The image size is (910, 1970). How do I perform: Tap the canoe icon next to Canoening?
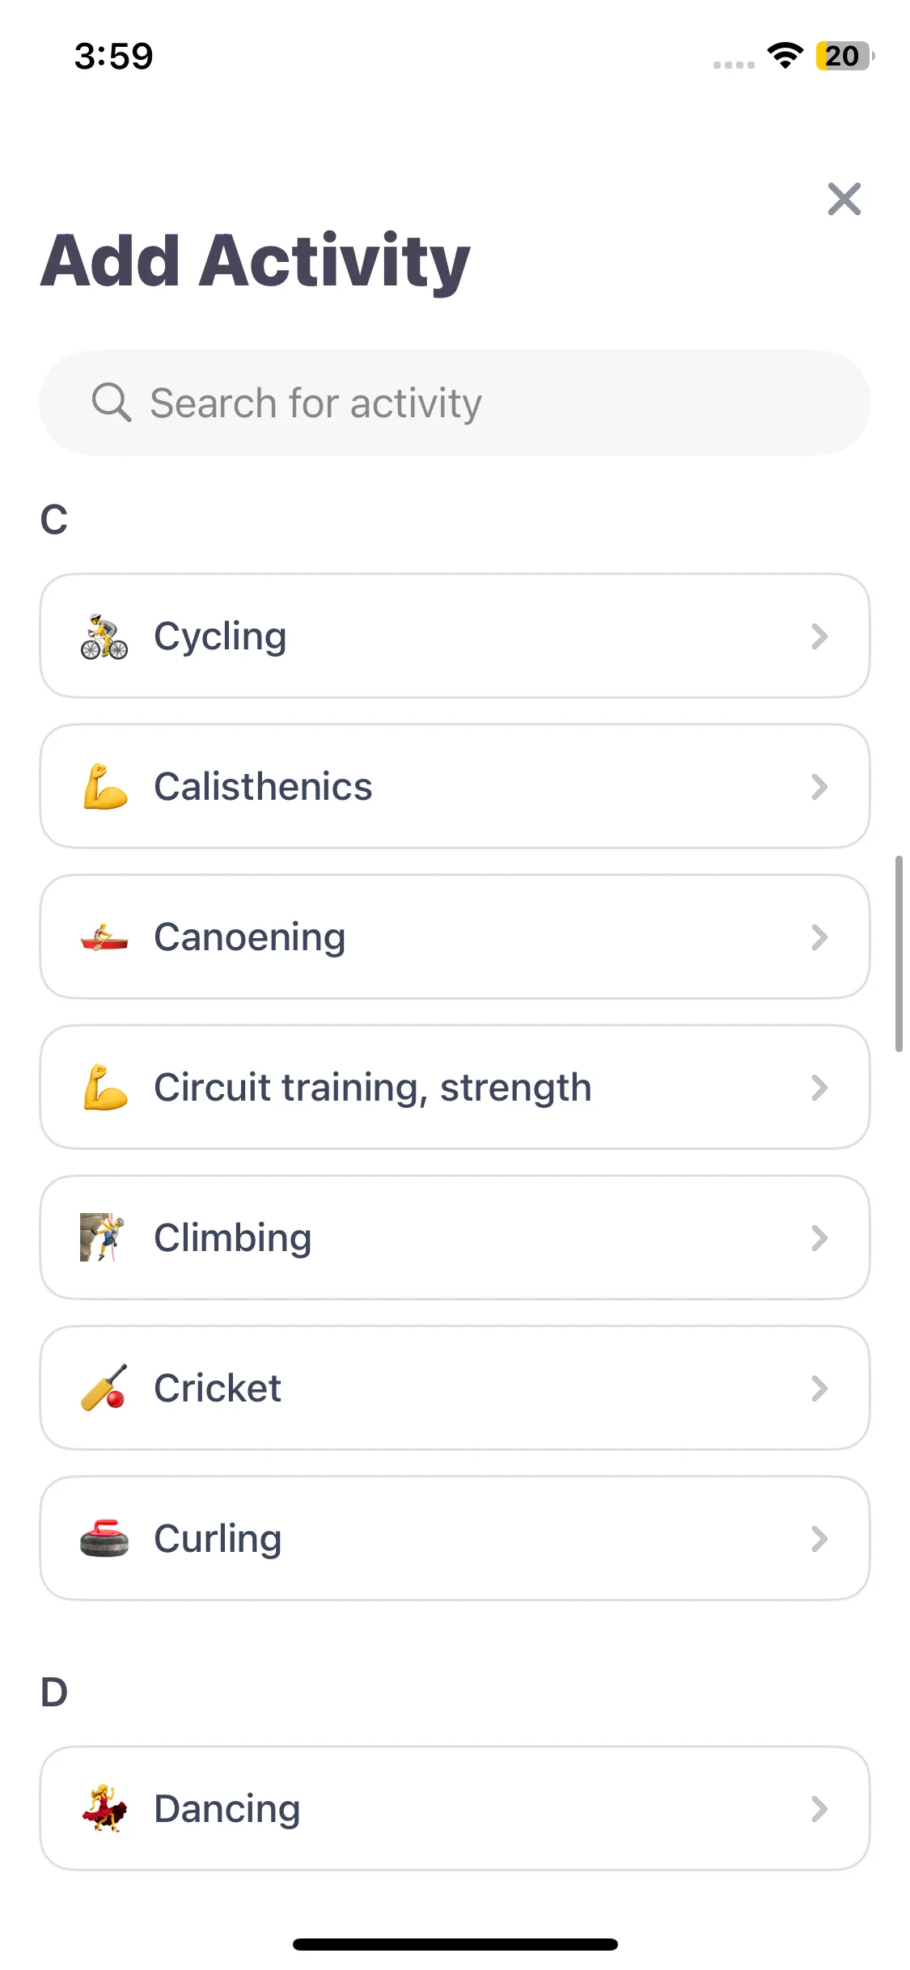coord(104,937)
